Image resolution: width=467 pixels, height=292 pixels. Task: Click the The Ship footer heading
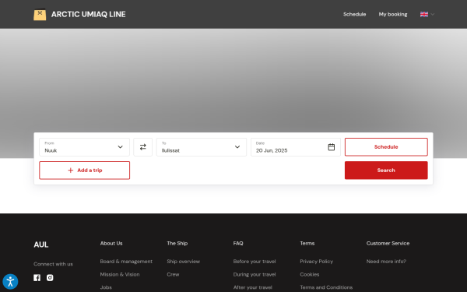[x=177, y=244]
